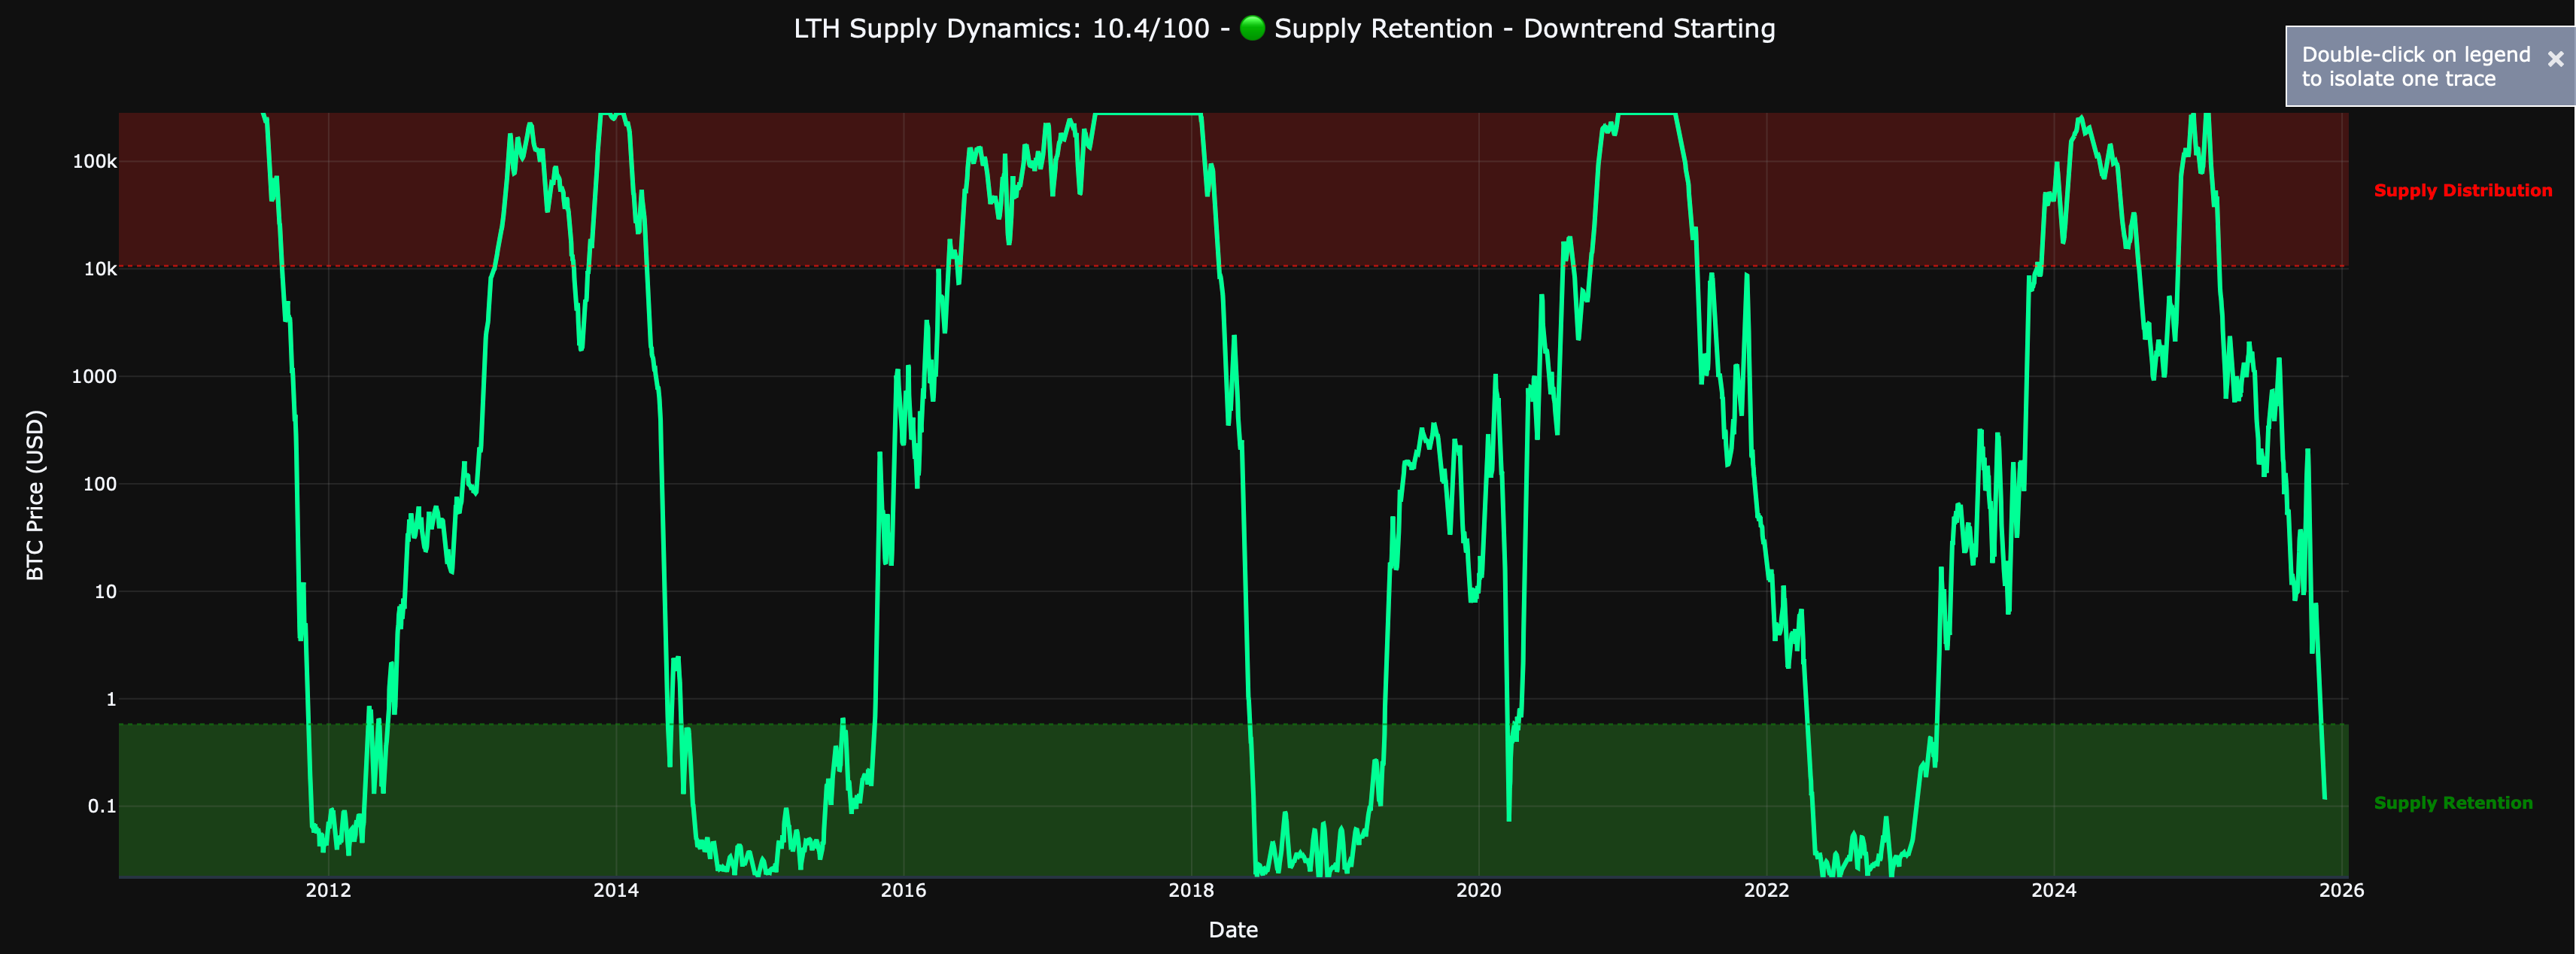Click the 0.1 y-axis tick label

click(x=102, y=806)
